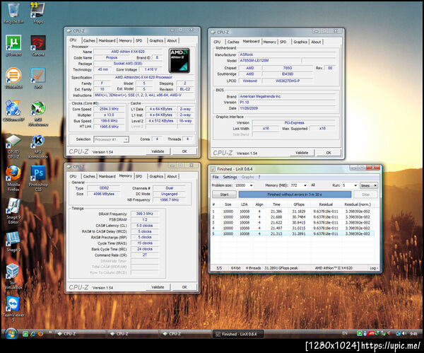Click the Start button in LinX

tap(224, 195)
